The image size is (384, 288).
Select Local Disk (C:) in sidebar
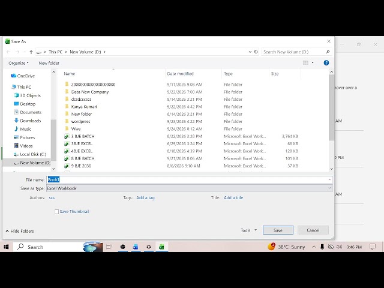tap(29, 154)
